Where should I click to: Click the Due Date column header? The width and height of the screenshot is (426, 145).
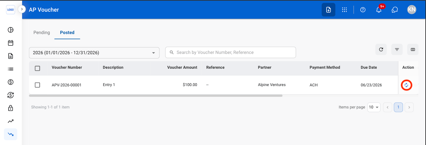[x=369, y=67]
